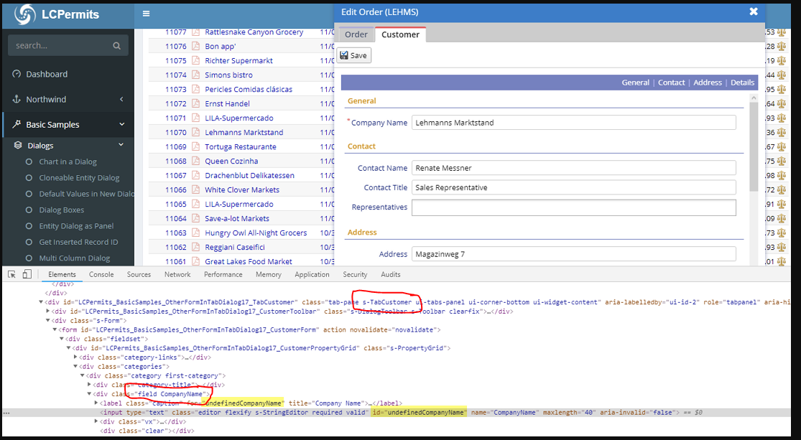Focus the sidebar search field
The height and width of the screenshot is (440, 801).
point(68,45)
